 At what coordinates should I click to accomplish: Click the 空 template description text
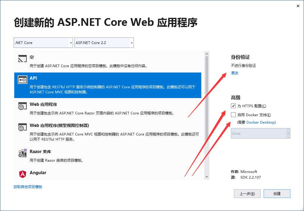coord(88,66)
